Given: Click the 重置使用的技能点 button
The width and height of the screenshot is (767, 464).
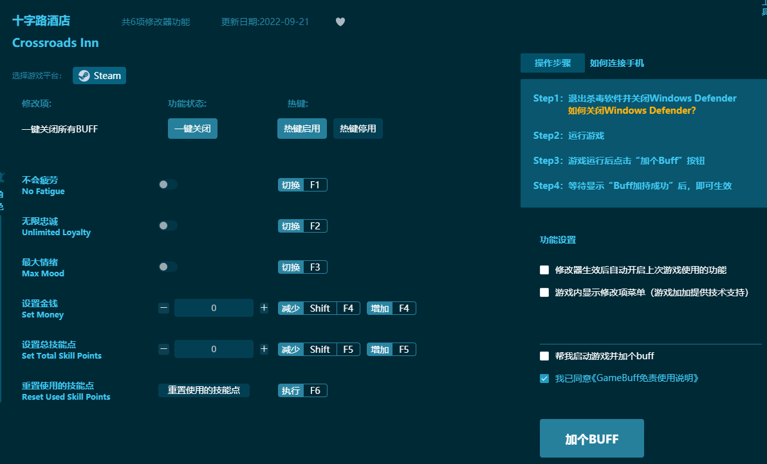Looking at the screenshot, I should click(204, 390).
